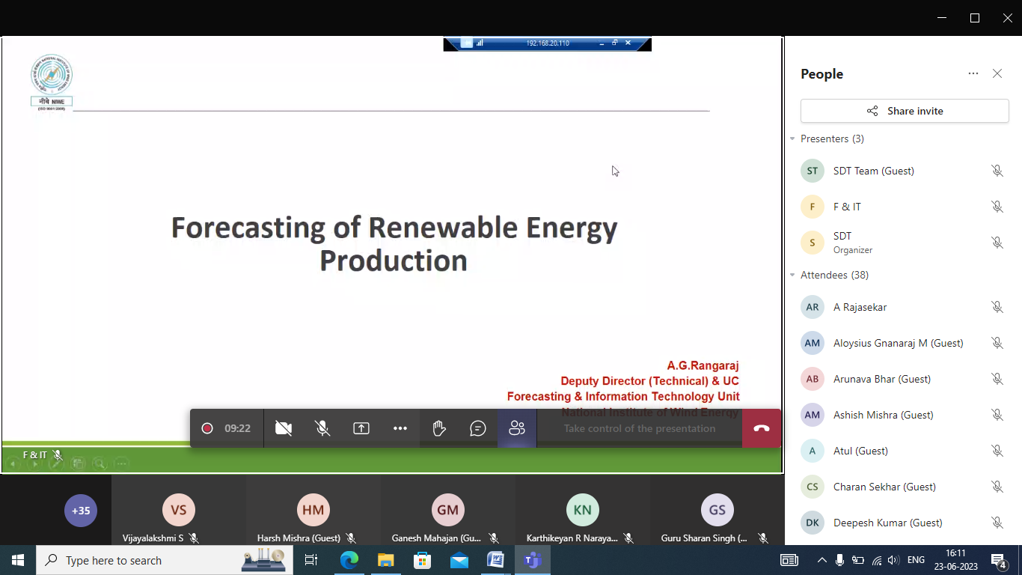Select attendee Arunava Bhar (Guest)
The height and width of the screenshot is (575, 1022).
(x=881, y=379)
